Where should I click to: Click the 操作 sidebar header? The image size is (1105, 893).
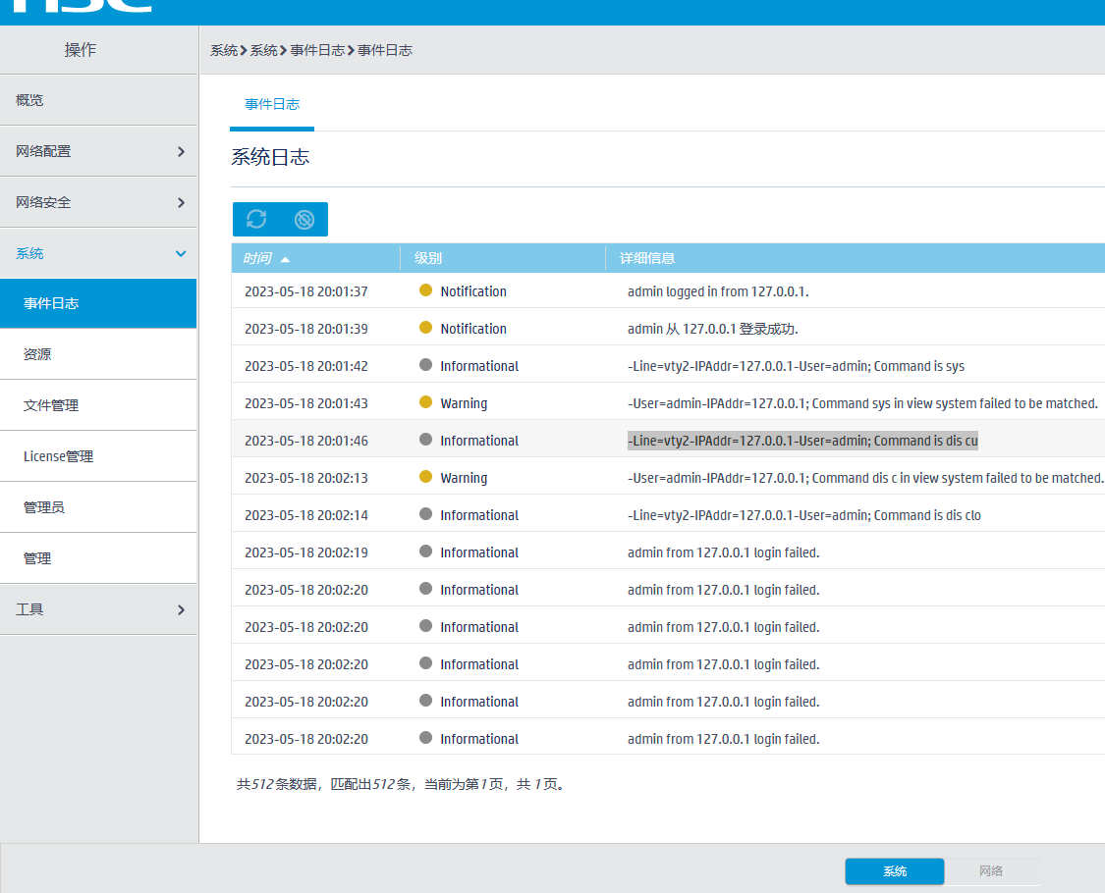81,50
